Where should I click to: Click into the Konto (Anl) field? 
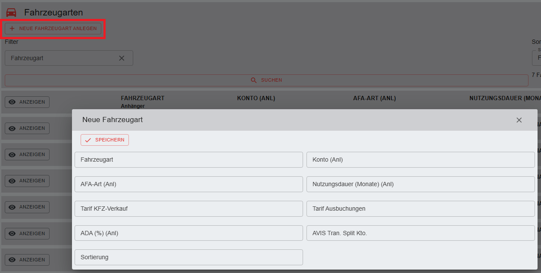(420, 160)
